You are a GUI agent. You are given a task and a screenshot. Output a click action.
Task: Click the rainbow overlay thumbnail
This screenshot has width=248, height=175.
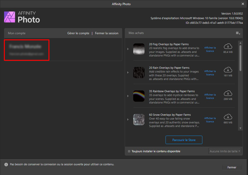[139, 96]
